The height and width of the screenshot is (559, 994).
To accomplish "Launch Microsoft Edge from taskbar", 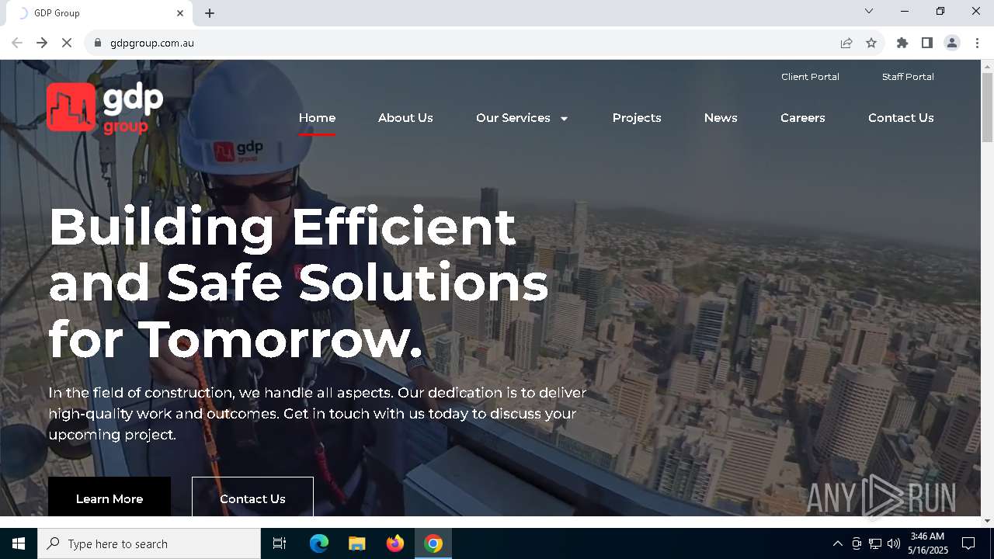I will click(x=319, y=543).
